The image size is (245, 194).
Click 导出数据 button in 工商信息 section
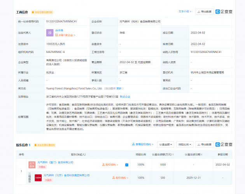pos(205,12)
